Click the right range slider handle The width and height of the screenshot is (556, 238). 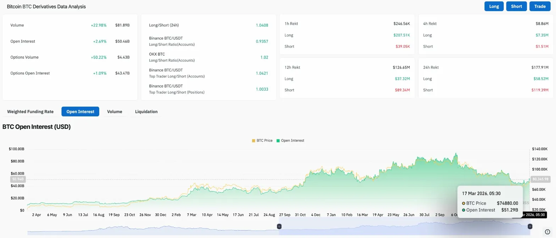(530, 226)
